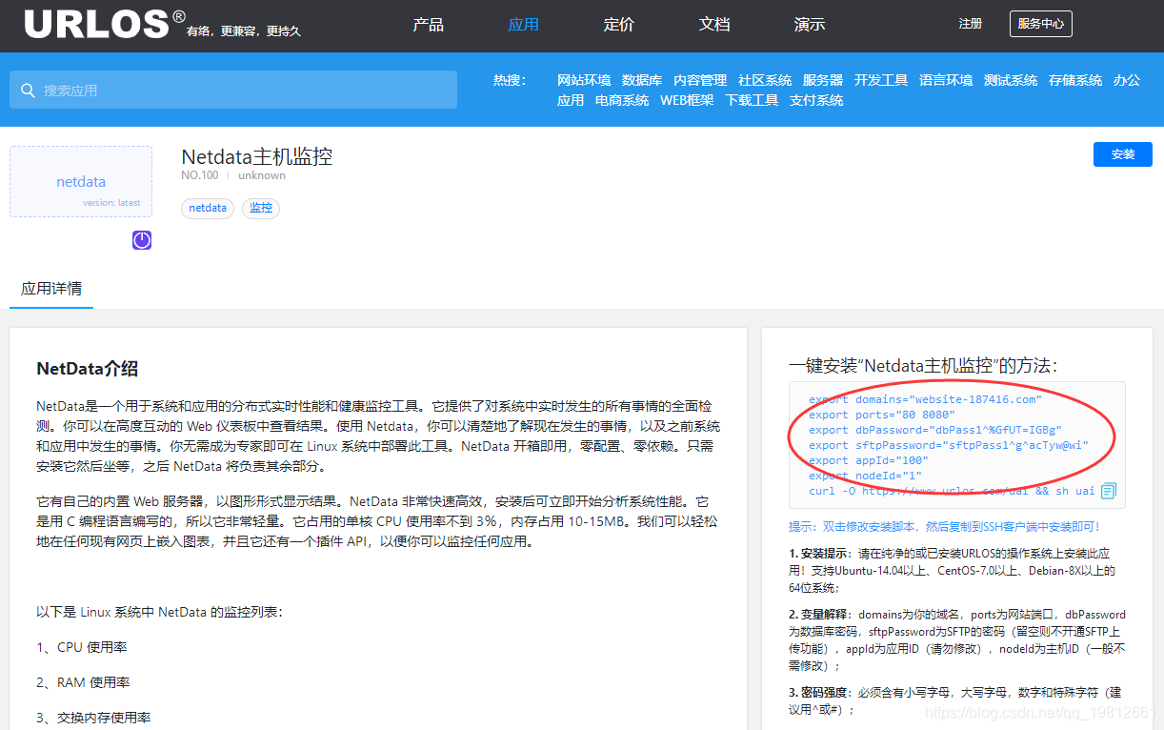
Task: Open the 服务中心 button
Action: coord(1041,24)
